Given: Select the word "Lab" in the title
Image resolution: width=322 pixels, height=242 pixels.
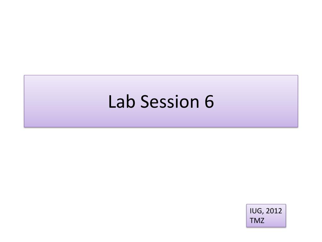Looking at the screenshot, I should [x=122, y=101].
